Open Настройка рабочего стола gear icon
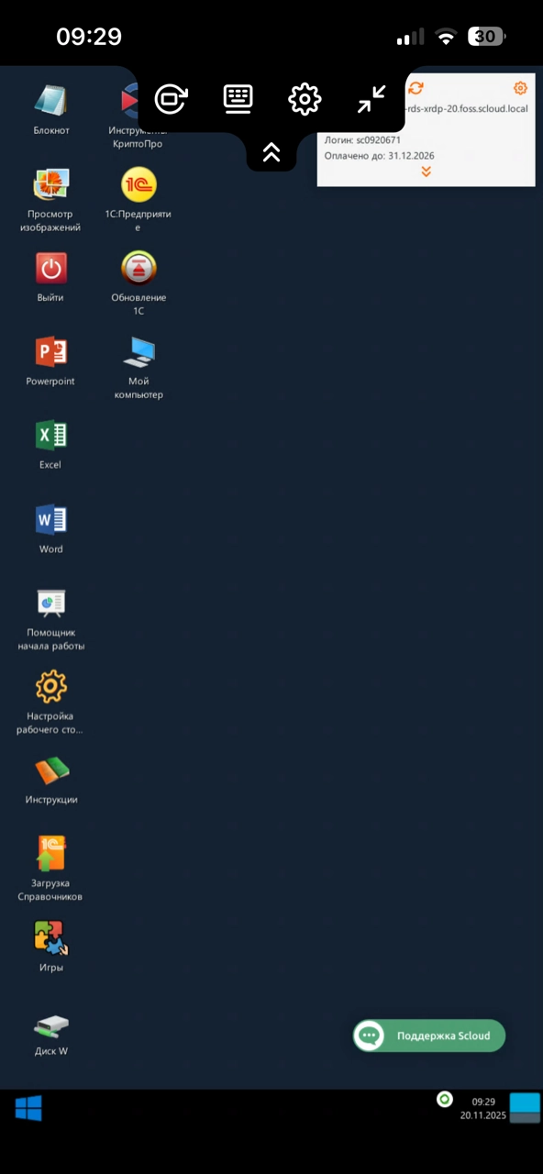 pyautogui.click(x=50, y=686)
